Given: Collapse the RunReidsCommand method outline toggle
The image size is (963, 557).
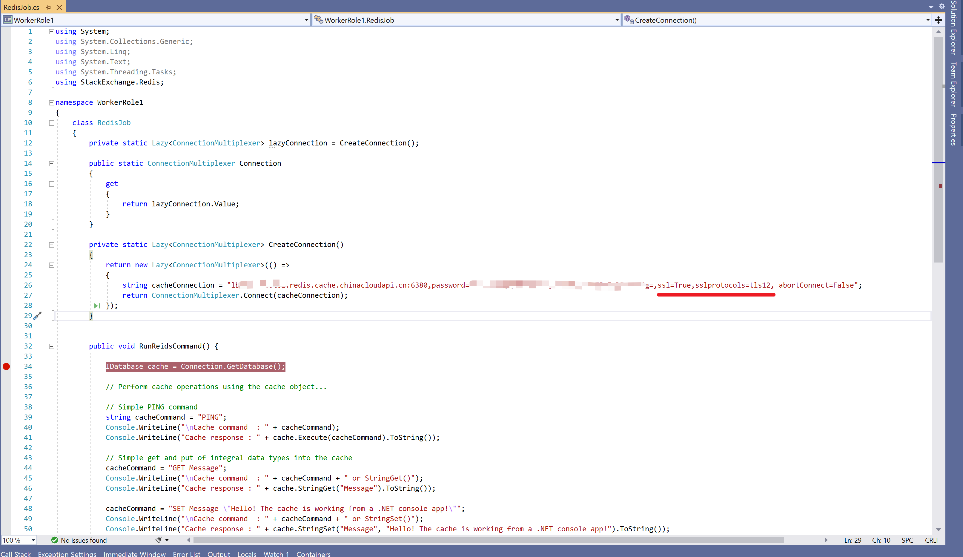Looking at the screenshot, I should click(52, 346).
